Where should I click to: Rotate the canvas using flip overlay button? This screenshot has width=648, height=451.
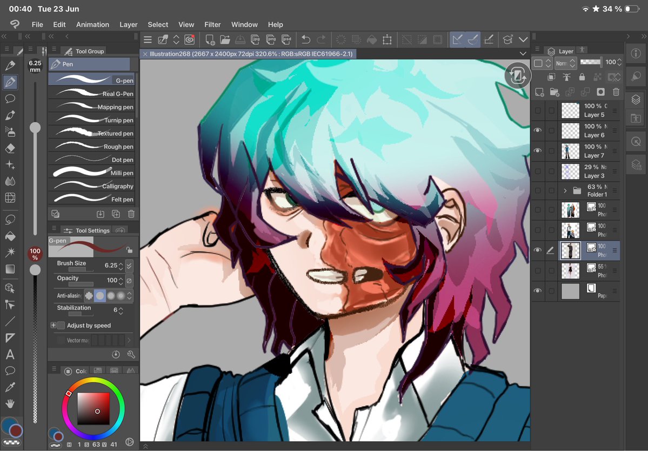coord(517,76)
